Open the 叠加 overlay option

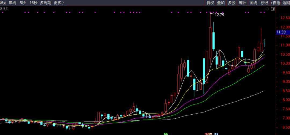tap(221, 3)
